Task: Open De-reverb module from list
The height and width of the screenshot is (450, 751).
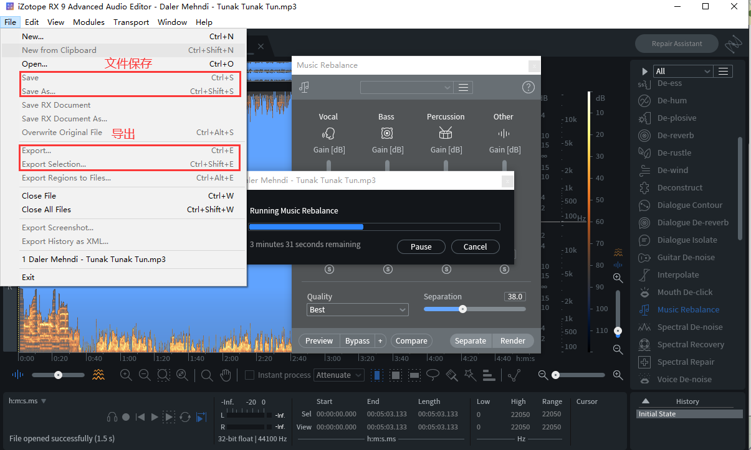Action: pyautogui.click(x=675, y=135)
